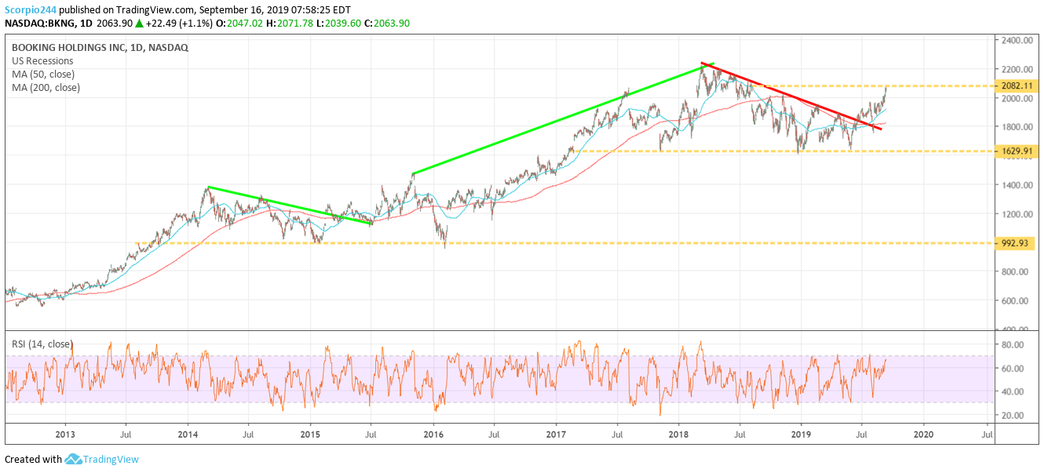Select the MA (200, close) indicator label
Screen dimensions: 1044x473
[x=46, y=87]
